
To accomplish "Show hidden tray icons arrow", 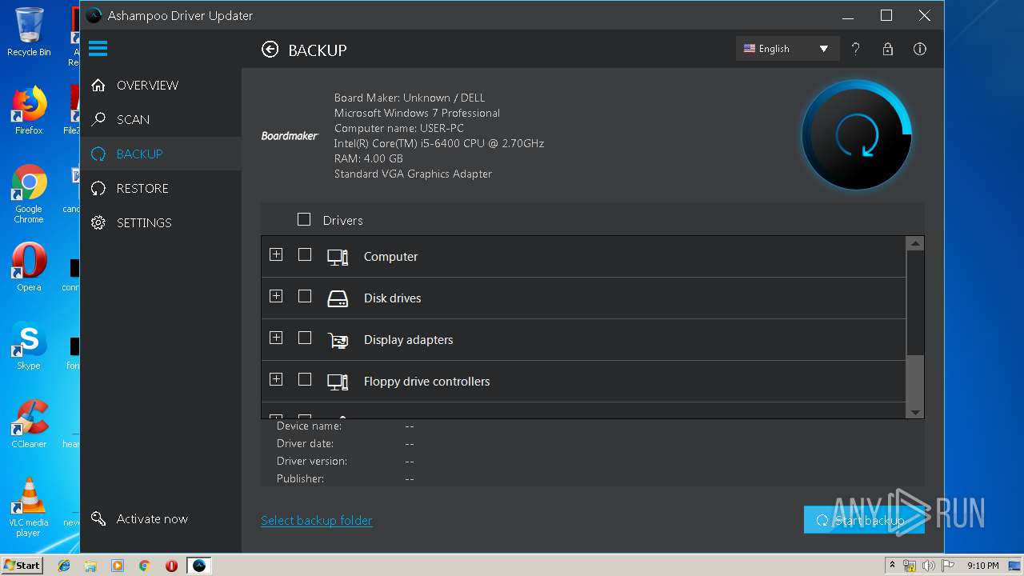I will pos(892,566).
